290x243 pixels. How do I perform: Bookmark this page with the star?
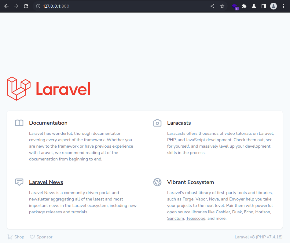click(222, 6)
